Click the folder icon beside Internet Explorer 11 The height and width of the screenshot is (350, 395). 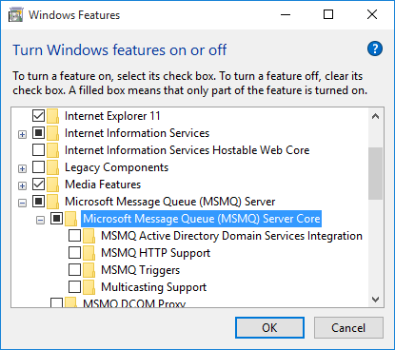click(x=53, y=116)
